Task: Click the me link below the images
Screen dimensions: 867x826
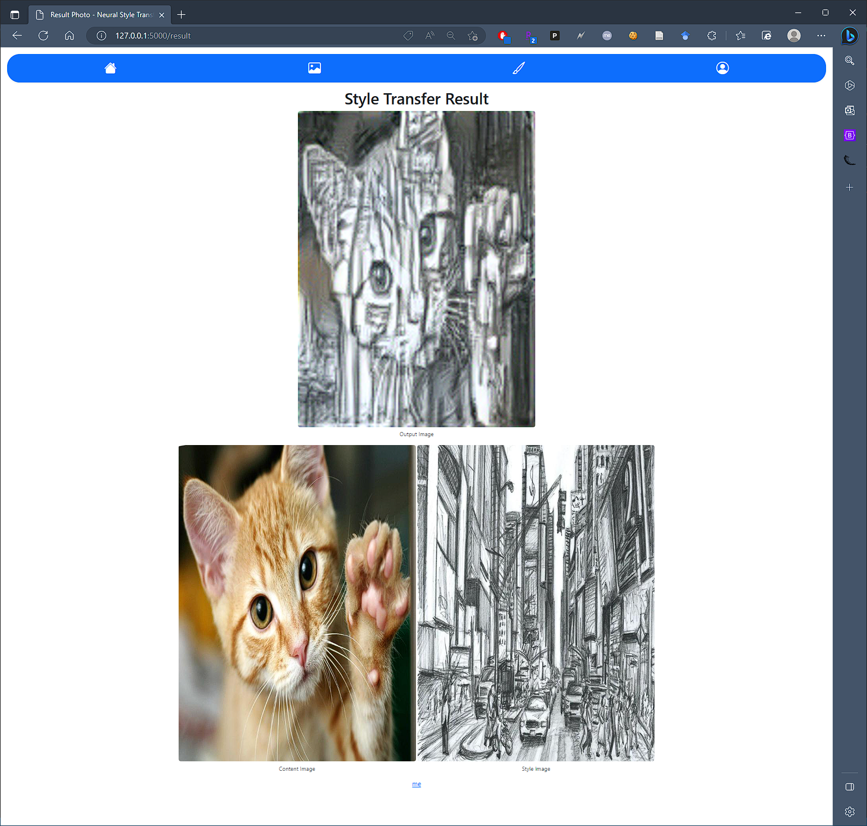Action: tap(417, 784)
